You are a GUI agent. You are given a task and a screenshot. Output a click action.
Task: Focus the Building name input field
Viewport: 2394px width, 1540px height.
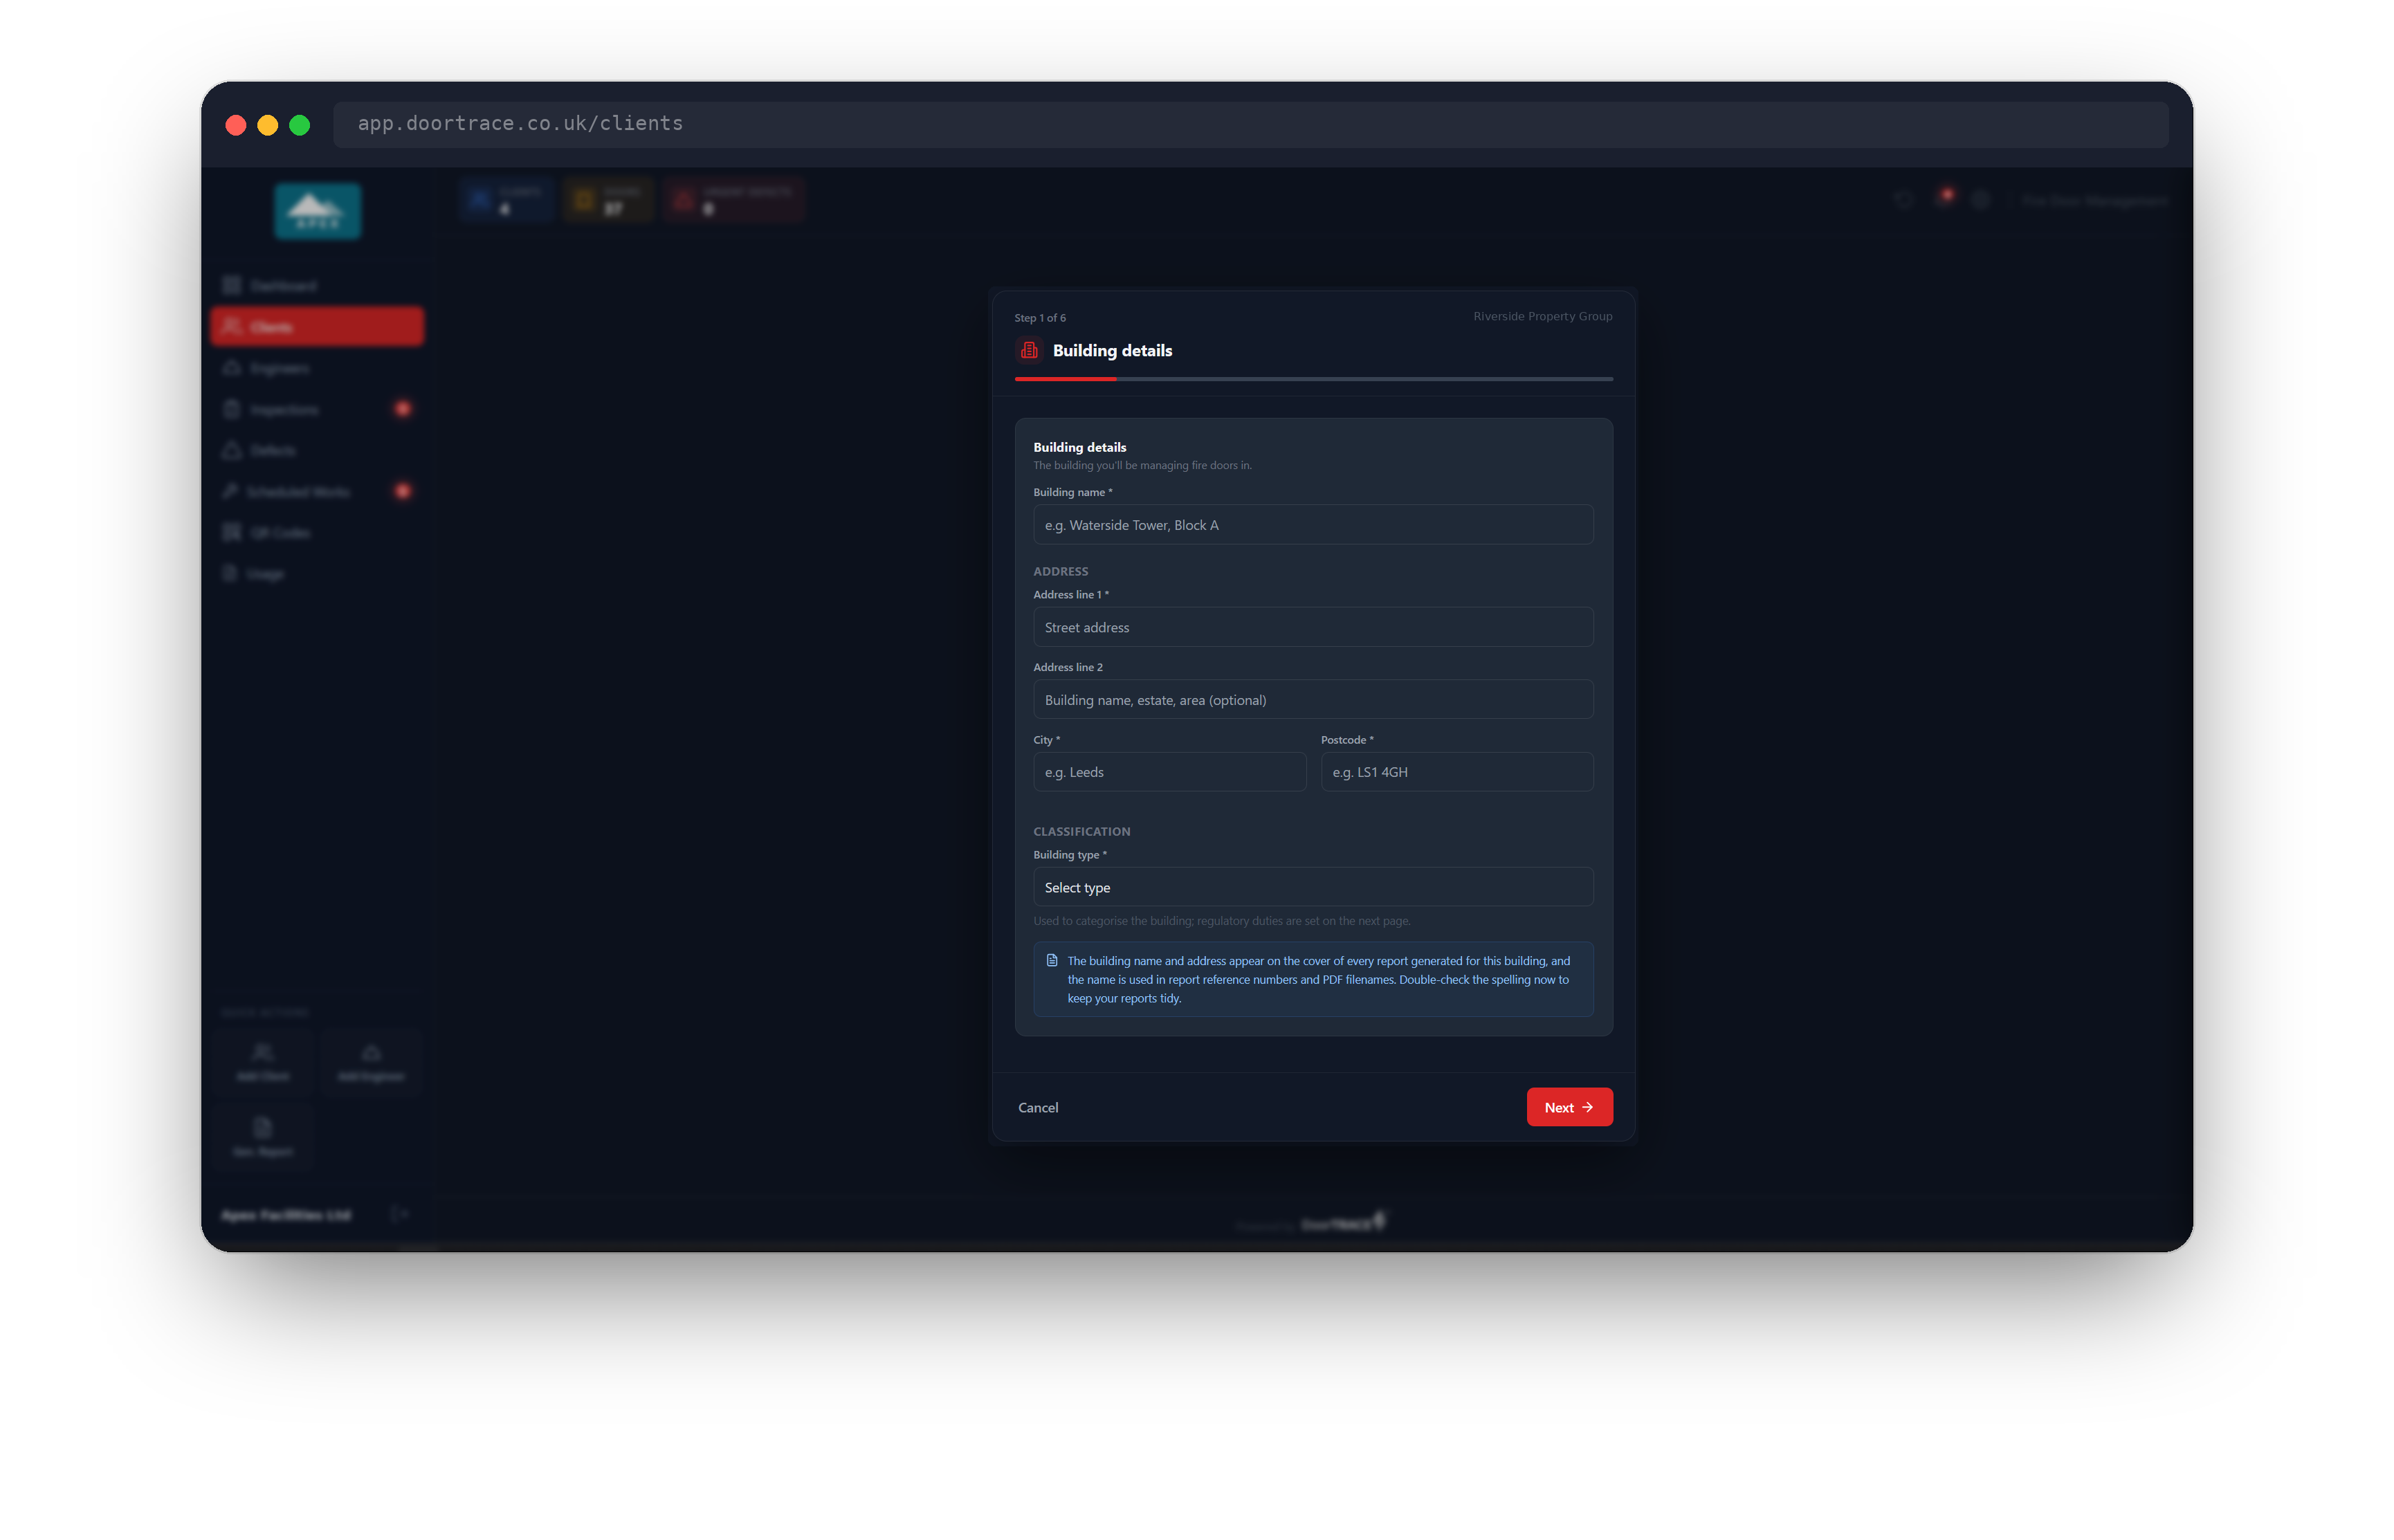pyautogui.click(x=1313, y=525)
